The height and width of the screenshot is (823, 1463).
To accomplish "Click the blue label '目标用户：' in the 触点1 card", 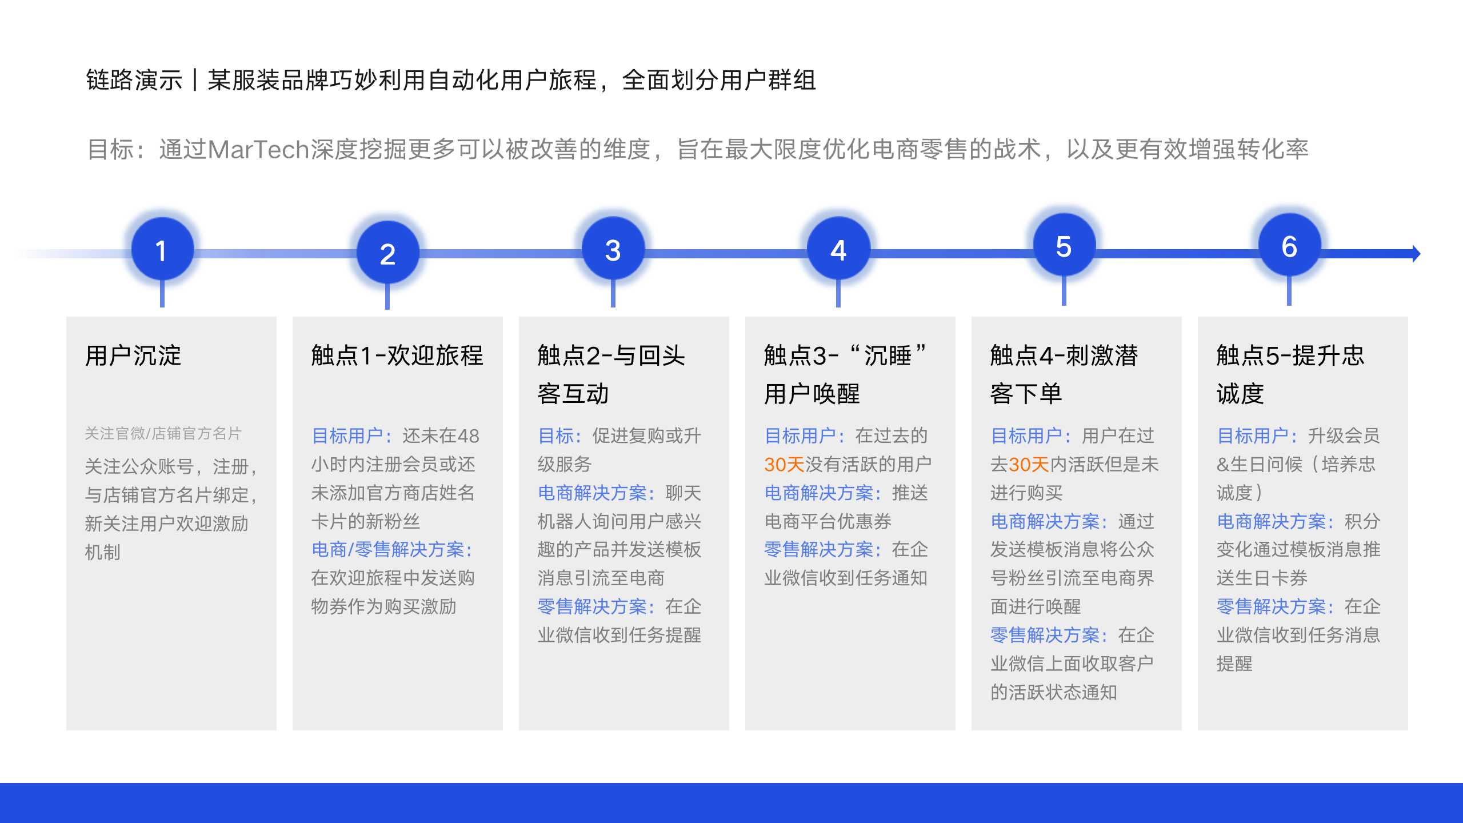I will point(352,436).
